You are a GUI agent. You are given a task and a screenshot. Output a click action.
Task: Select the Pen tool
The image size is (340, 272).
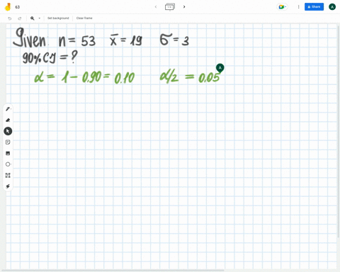coord(8,109)
